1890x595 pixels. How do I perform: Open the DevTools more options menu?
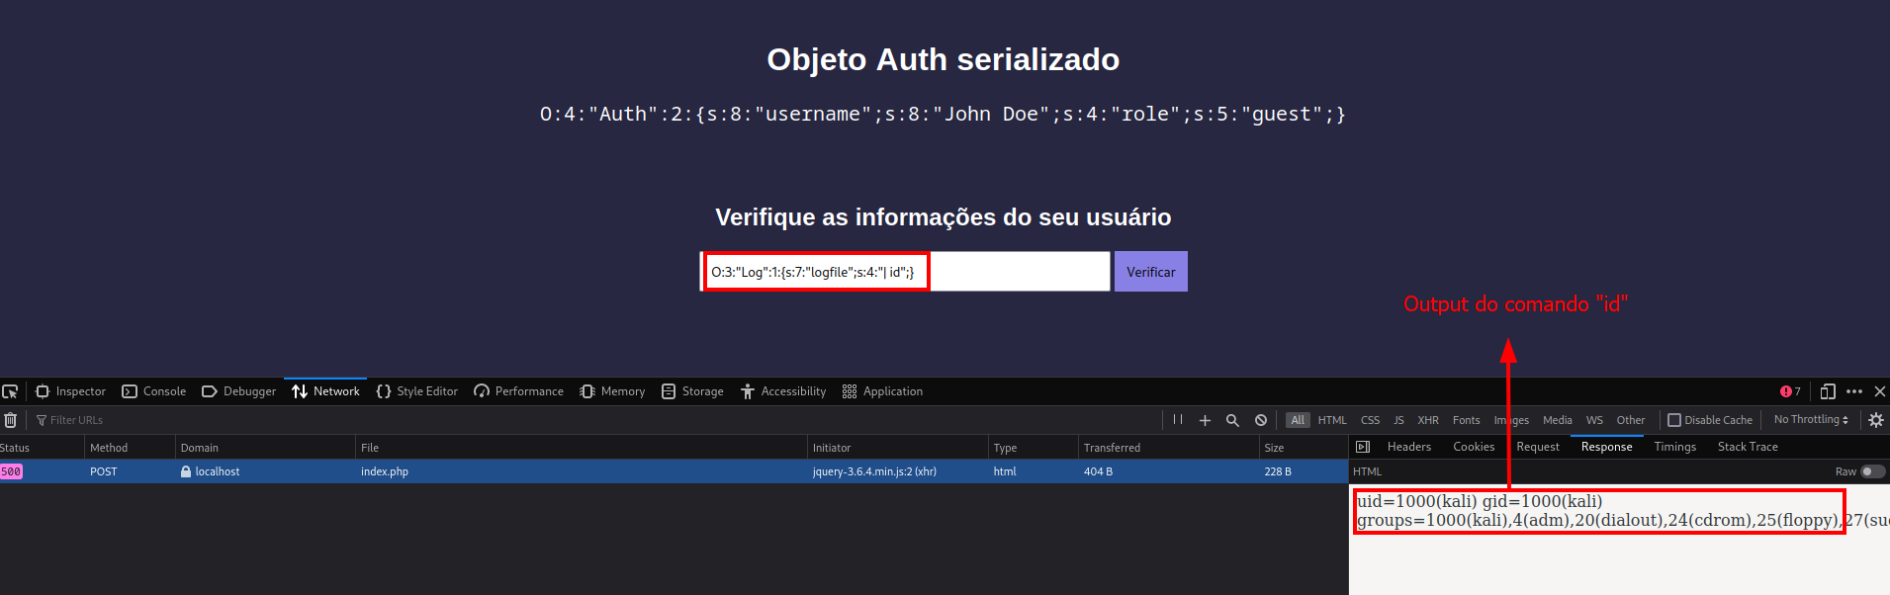click(1854, 391)
